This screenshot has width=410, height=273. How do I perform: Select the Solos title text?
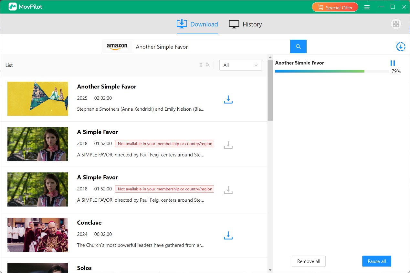point(84,268)
